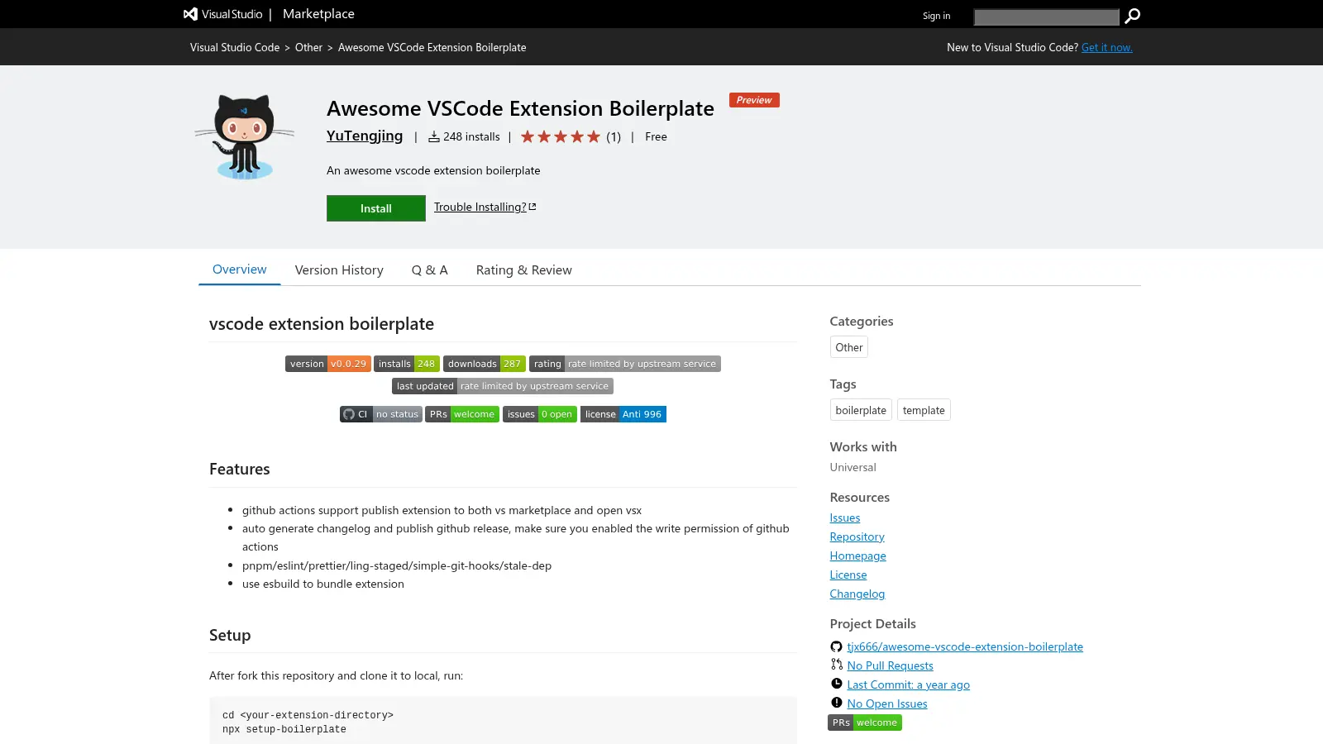1323x744 pixels.
Task: Click the 'use esbuild to bundle extension' bullet
Action: point(323,584)
